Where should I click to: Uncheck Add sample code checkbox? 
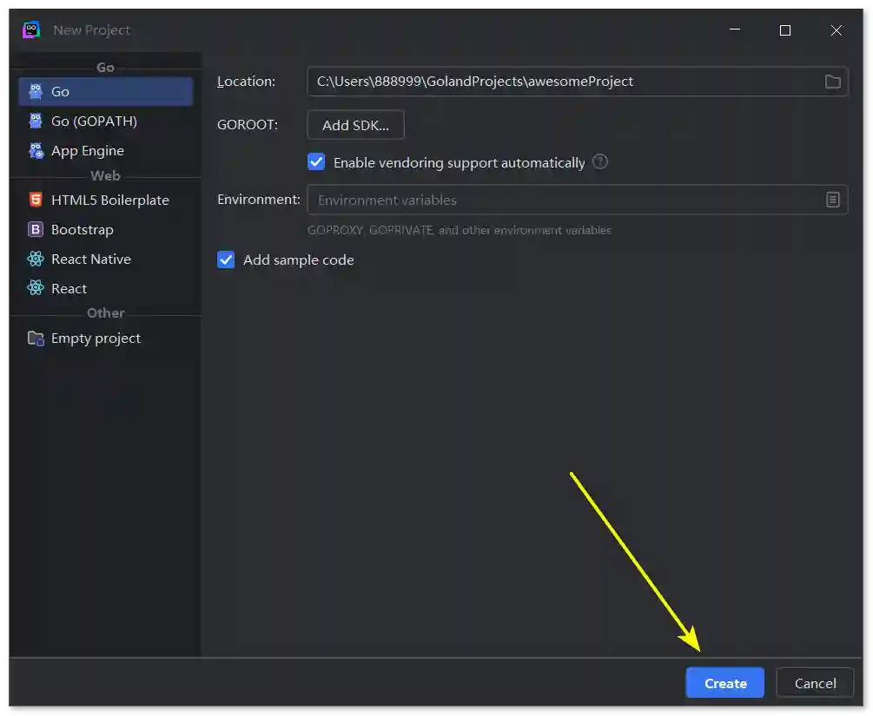coord(226,259)
